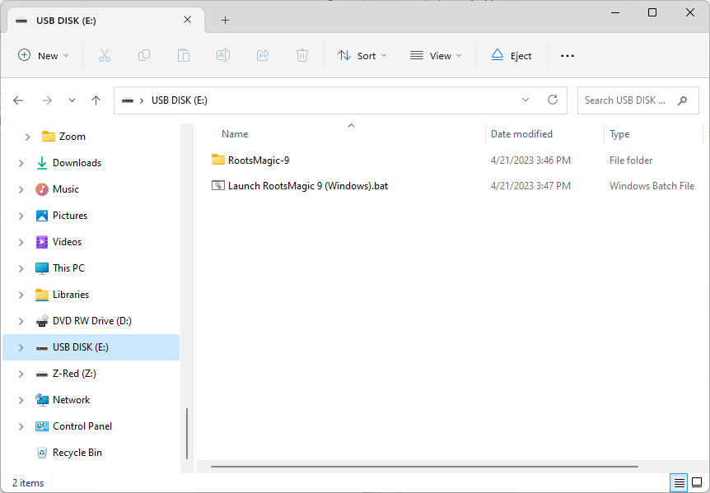Click the Share icon in toolbar
The height and width of the screenshot is (493, 710).
pyautogui.click(x=263, y=55)
